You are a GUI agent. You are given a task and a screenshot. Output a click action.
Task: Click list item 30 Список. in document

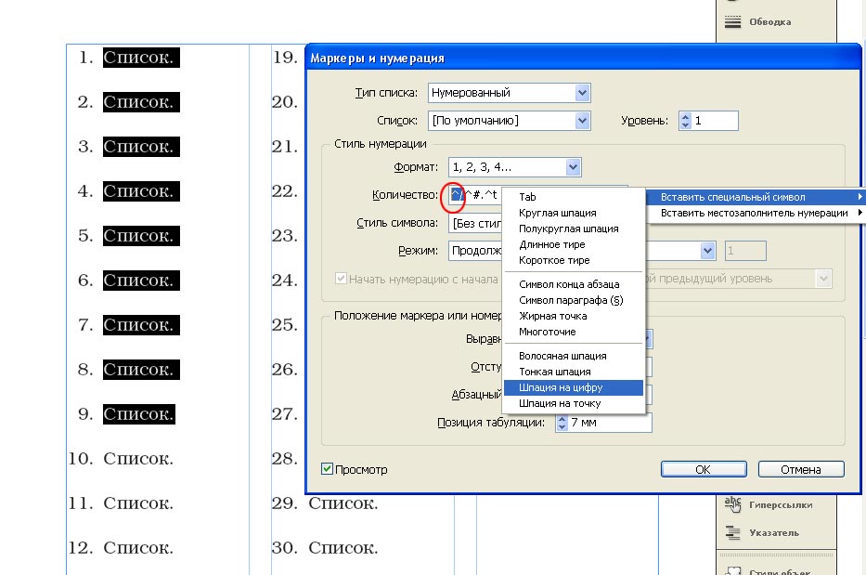point(343,547)
